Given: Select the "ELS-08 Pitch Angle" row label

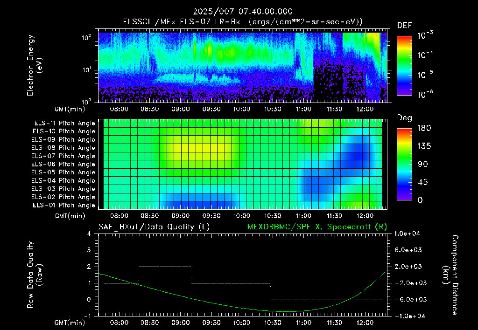Looking at the screenshot, I should (x=63, y=148).
